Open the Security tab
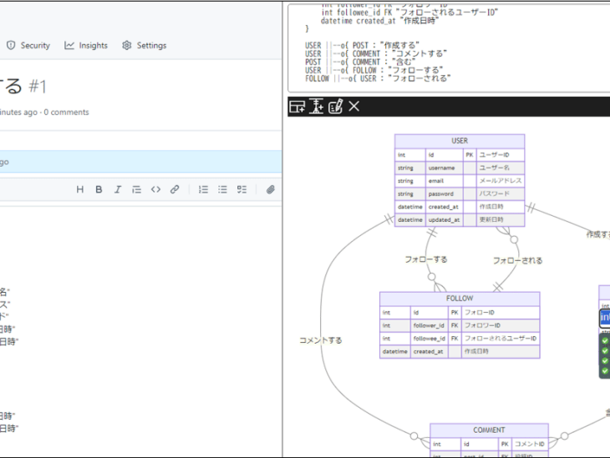The width and height of the screenshot is (610, 458). click(28, 45)
